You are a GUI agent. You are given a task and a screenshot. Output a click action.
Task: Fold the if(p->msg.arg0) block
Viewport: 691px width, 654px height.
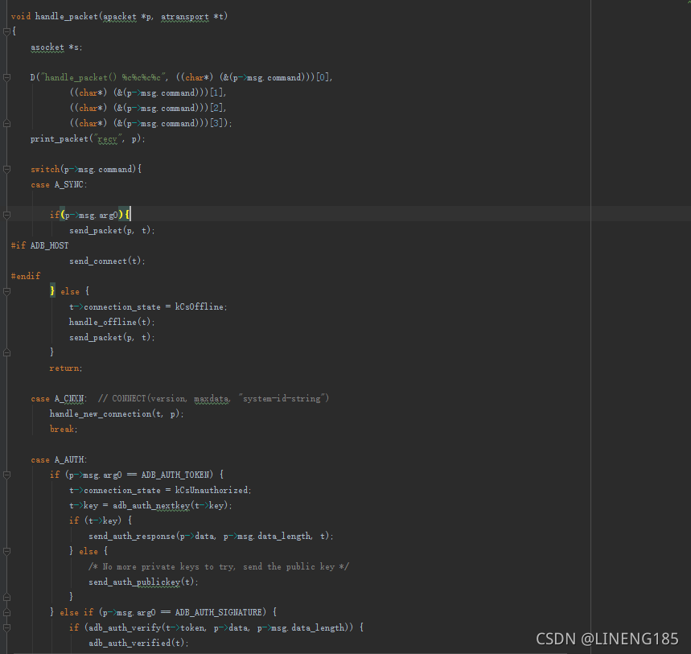click(x=6, y=215)
